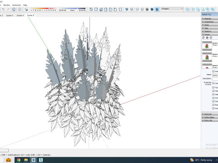
Task: Toggle the Axes Location property checkbox
Action: click(213, 108)
